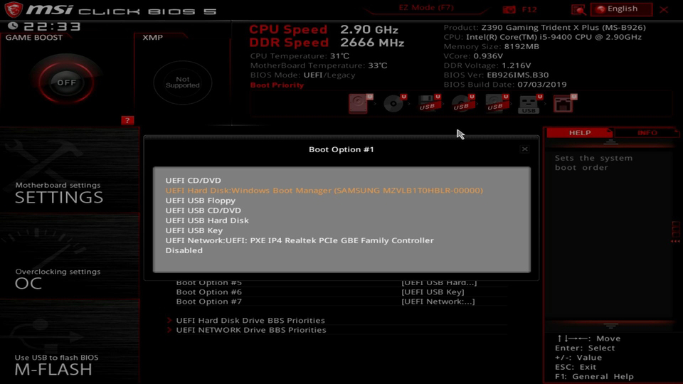The height and width of the screenshot is (384, 683).
Task: Click the USB floppy boot priority icon
Action: click(428, 104)
